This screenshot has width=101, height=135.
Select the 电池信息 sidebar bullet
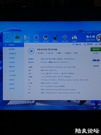6,80
